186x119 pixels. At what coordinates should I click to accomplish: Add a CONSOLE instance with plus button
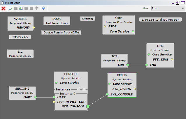point(84,89)
